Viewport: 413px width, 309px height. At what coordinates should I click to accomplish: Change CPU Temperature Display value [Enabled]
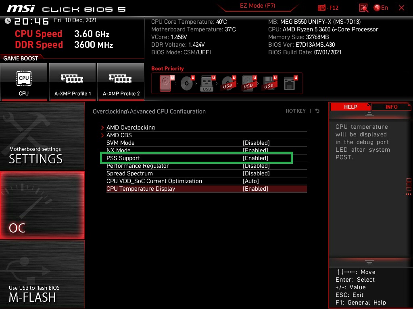coord(255,189)
